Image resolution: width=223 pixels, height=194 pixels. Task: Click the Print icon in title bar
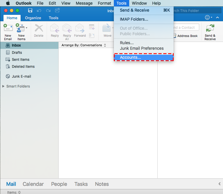57,10
